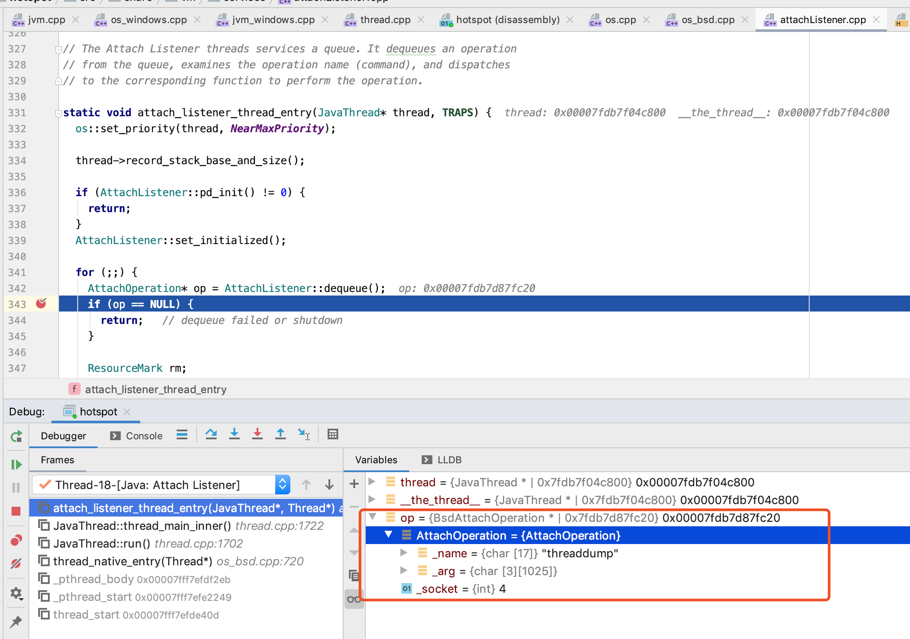Toggle the breakpoint on line 343
The image size is (910, 639).
point(41,304)
